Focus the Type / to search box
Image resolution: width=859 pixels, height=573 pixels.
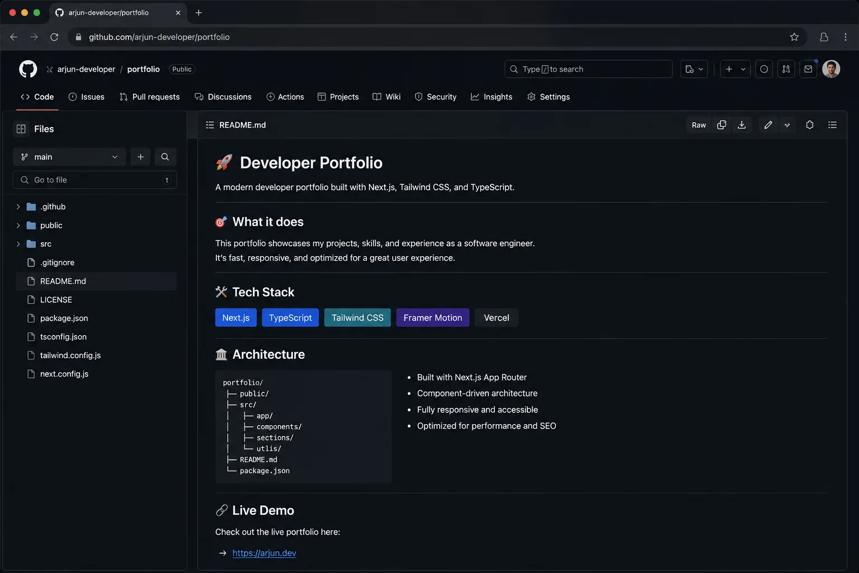[588, 69]
